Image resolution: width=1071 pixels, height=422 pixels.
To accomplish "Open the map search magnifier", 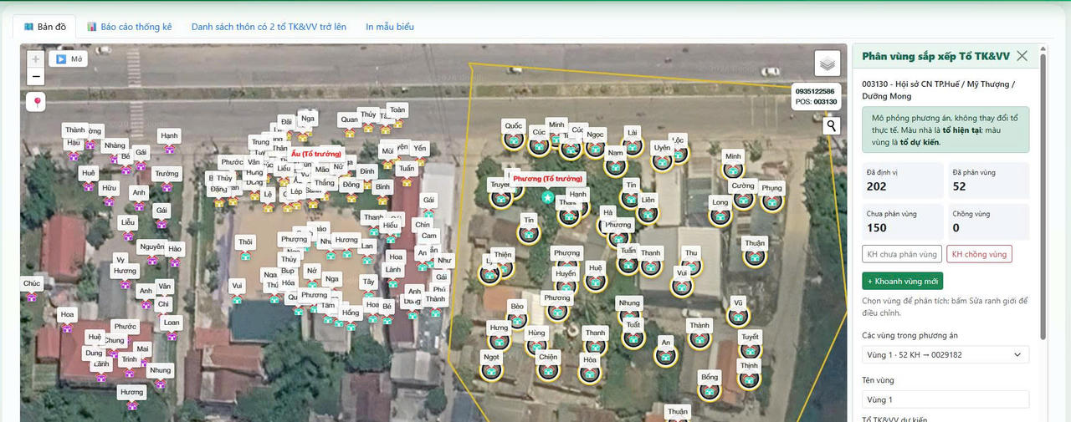I will (832, 126).
